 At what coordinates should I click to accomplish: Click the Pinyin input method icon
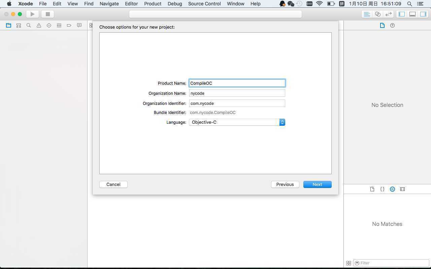[341, 4]
